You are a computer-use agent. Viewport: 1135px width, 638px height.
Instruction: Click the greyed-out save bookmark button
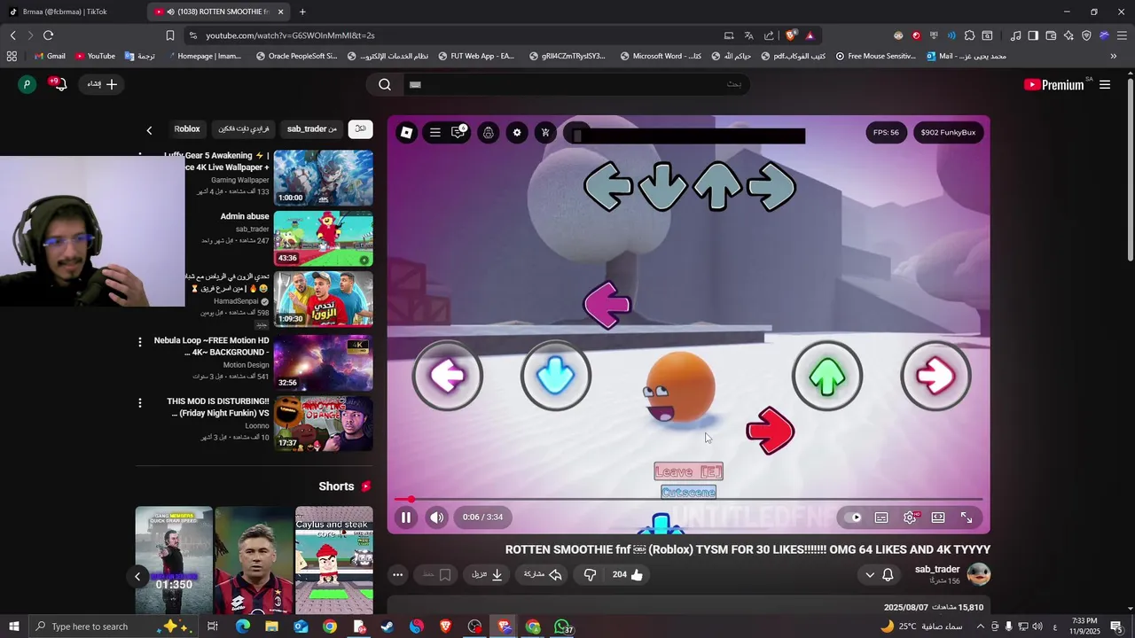coord(436,574)
